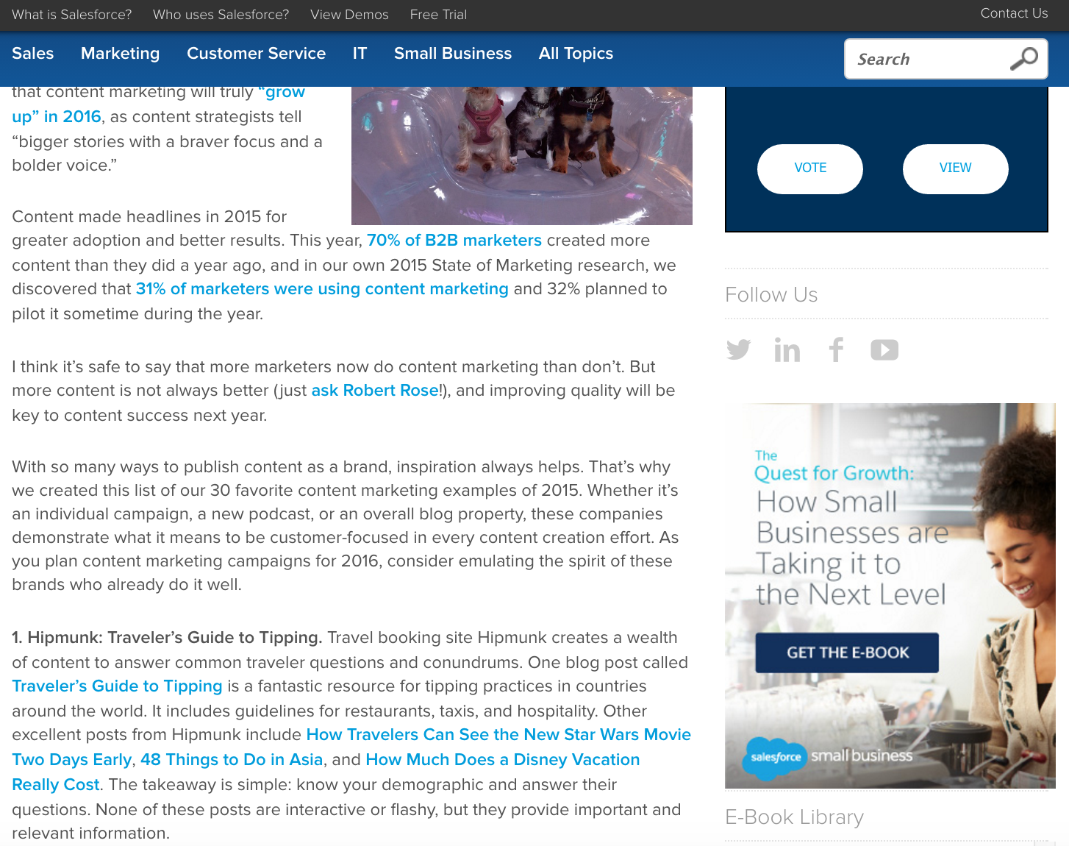The height and width of the screenshot is (846, 1069).
Task: Click the magnifying glass search icon
Action: click(x=1024, y=58)
